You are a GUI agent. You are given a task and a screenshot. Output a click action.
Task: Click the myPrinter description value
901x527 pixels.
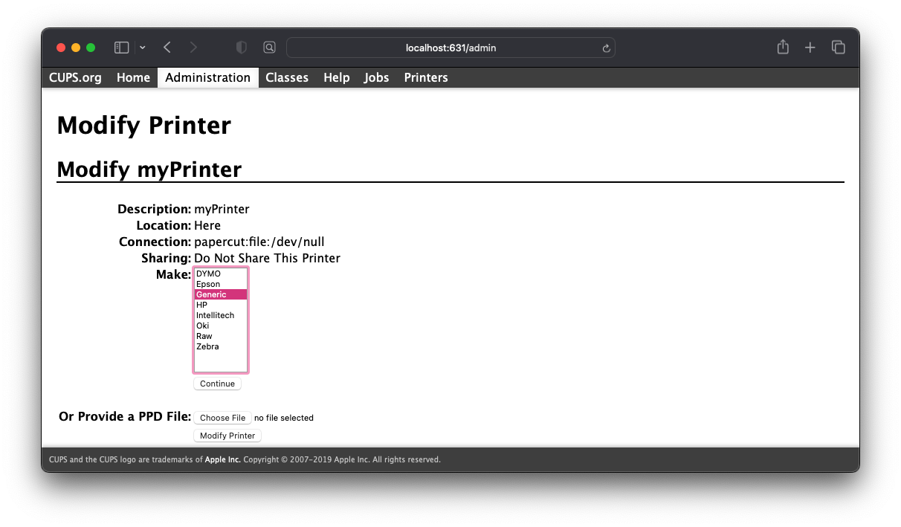pos(222,209)
